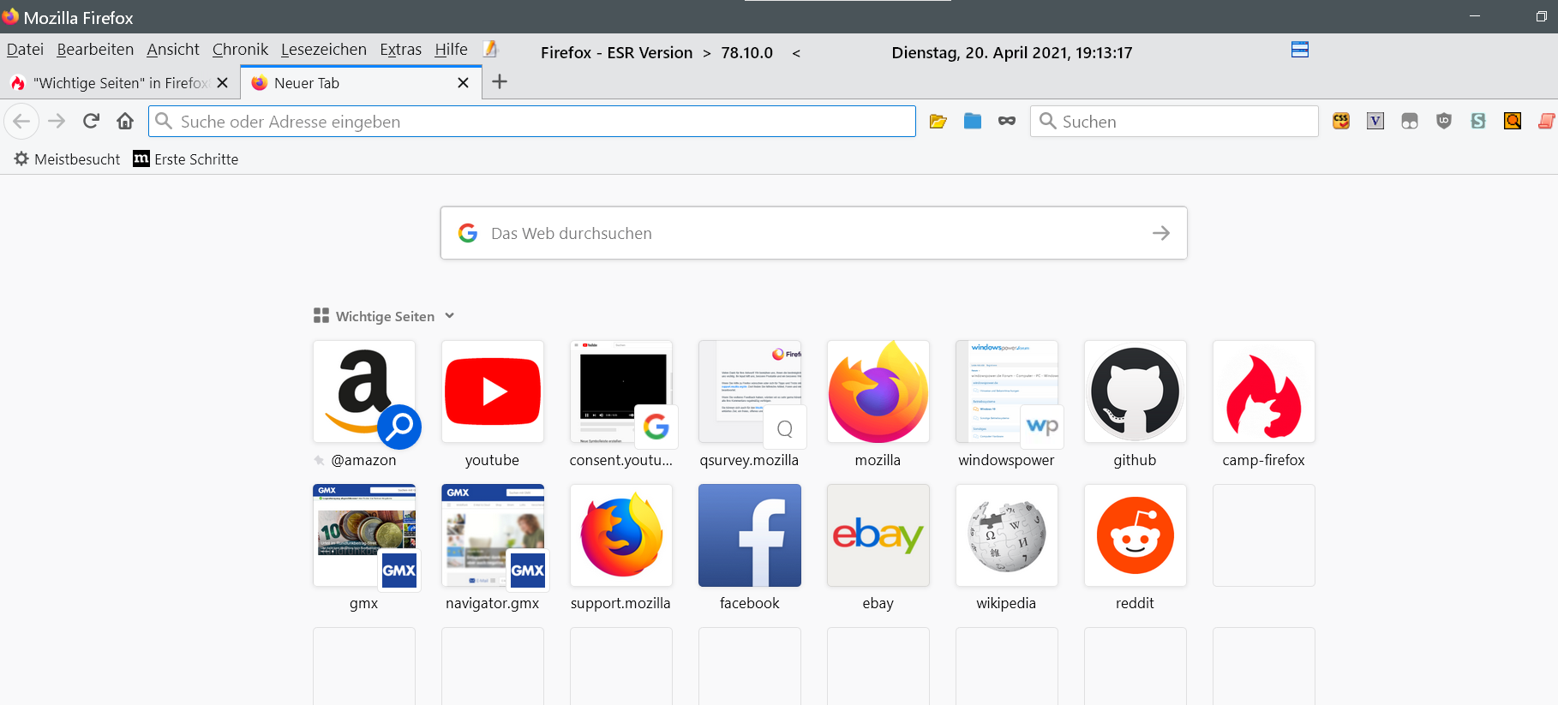Open the Tampermonkey extension icon
1558x705 pixels.
point(1410,122)
